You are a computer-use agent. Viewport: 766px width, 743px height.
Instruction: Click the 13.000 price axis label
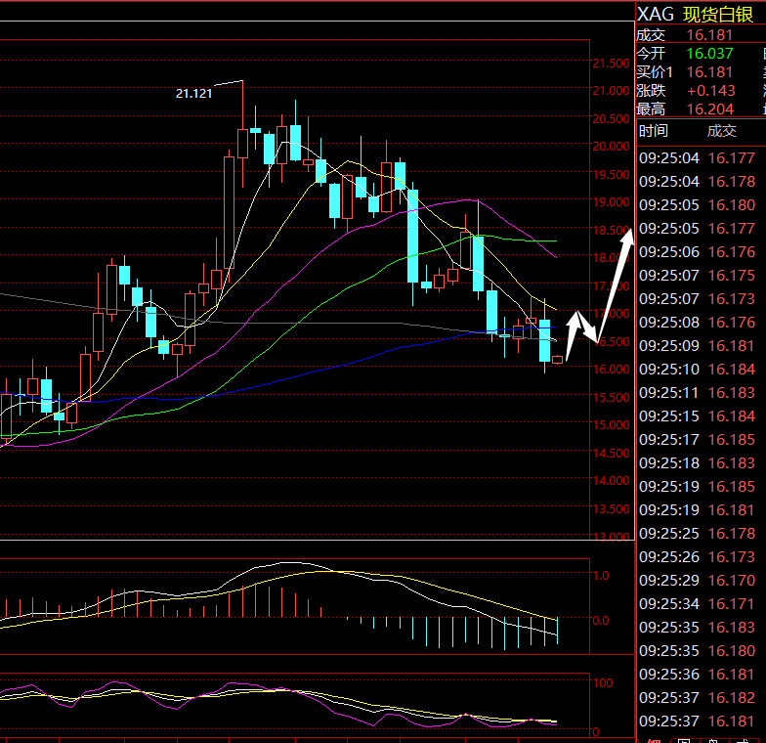611,537
